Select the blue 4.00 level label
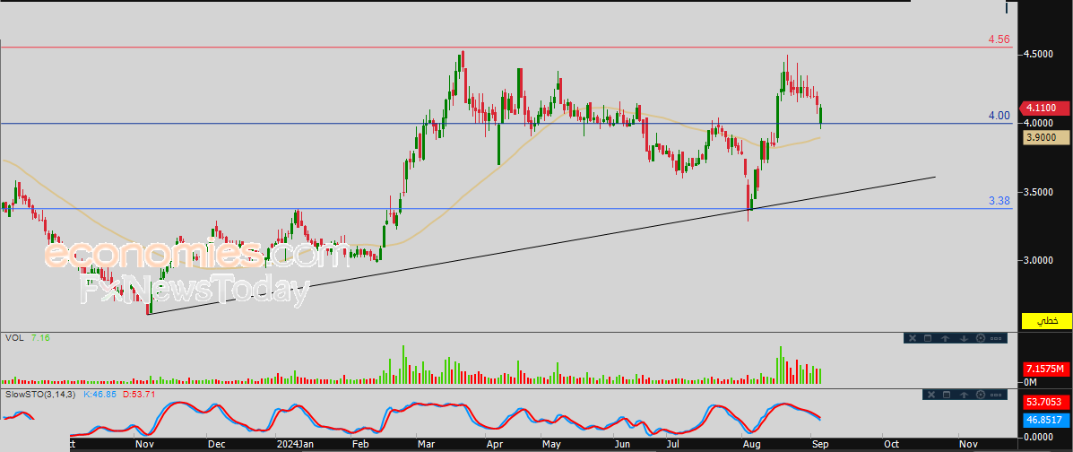 (x=999, y=116)
